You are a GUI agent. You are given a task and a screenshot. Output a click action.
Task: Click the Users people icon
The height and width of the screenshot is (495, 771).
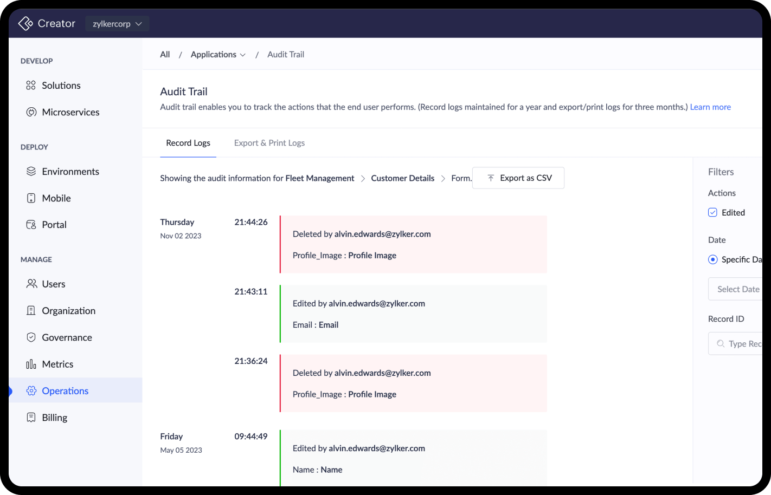[31, 284]
